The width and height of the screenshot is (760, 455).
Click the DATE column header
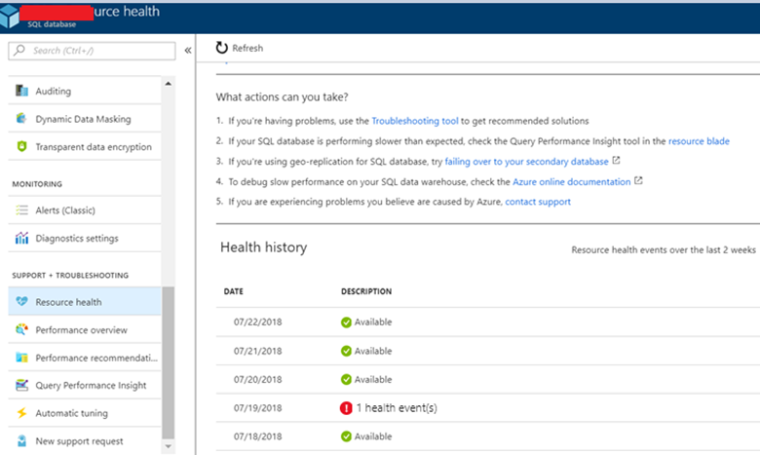click(x=234, y=291)
